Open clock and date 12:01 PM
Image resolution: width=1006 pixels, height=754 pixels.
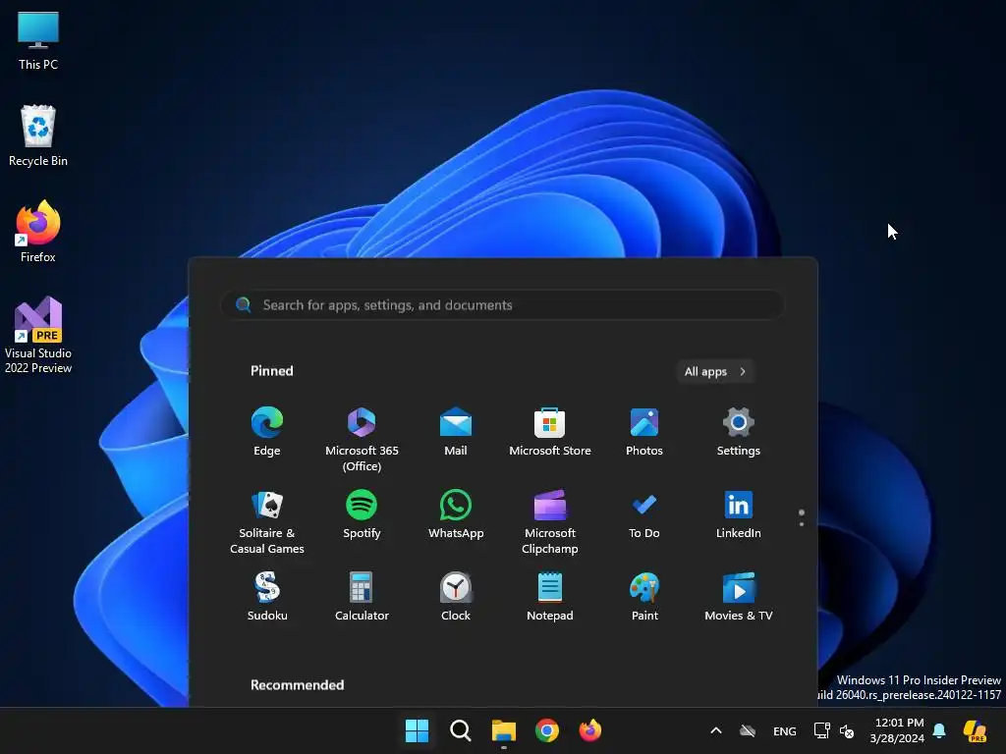click(x=898, y=730)
